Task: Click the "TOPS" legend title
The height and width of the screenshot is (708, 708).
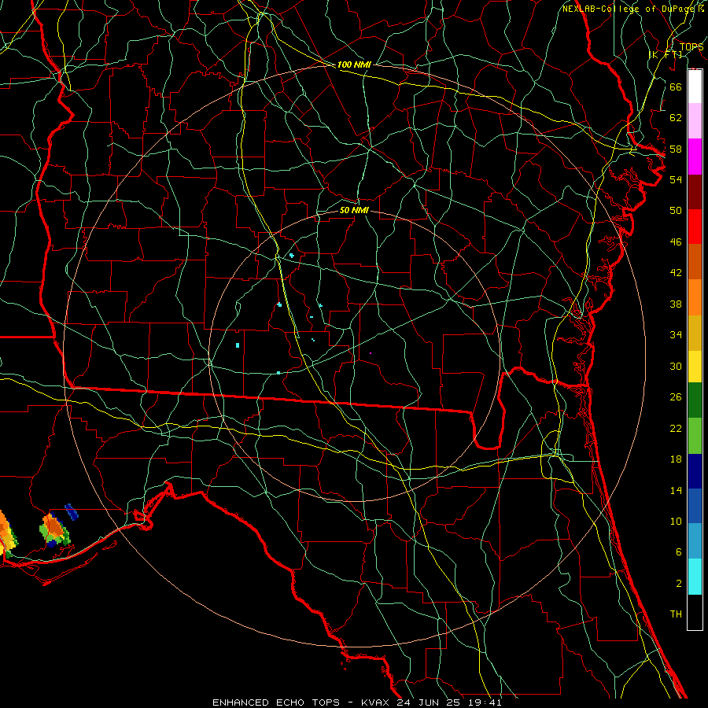Action: (x=691, y=47)
